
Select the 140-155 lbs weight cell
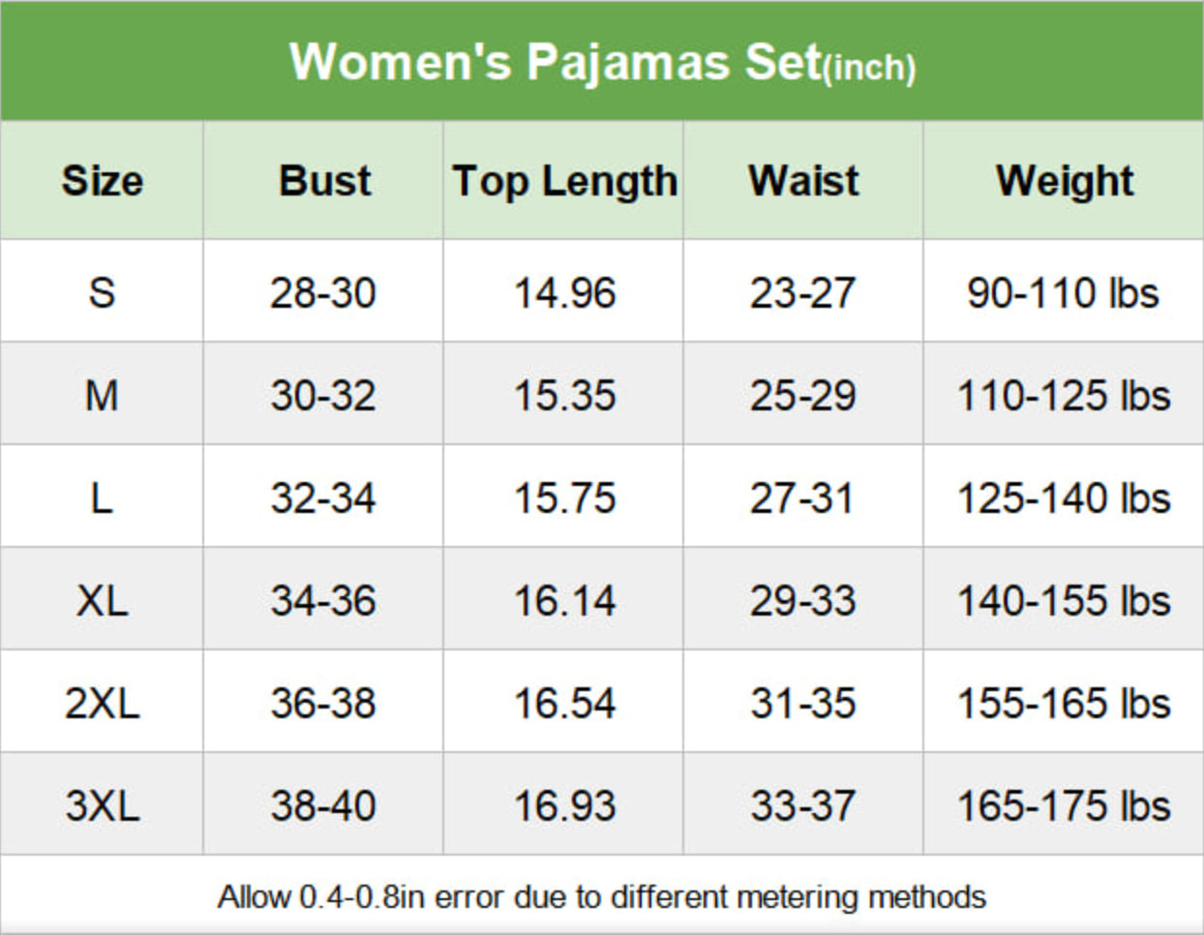[1064, 600]
